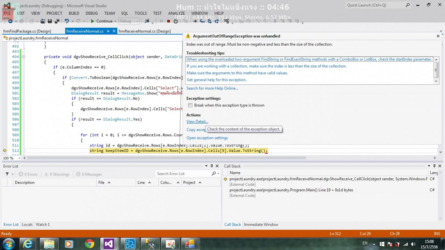
Task: Open the Debug solution configuration dropdown
Action: (x=129, y=21)
